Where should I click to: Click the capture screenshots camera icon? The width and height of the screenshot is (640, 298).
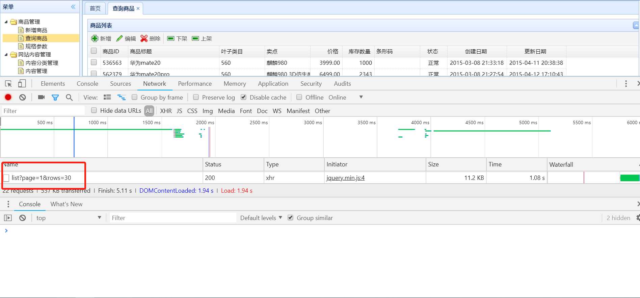click(x=41, y=97)
